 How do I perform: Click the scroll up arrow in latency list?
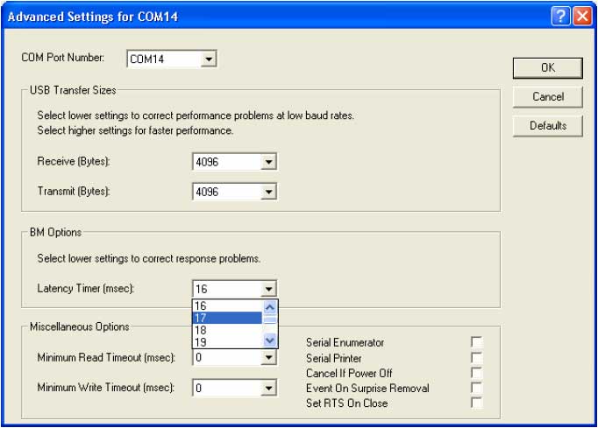click(270, 307)
